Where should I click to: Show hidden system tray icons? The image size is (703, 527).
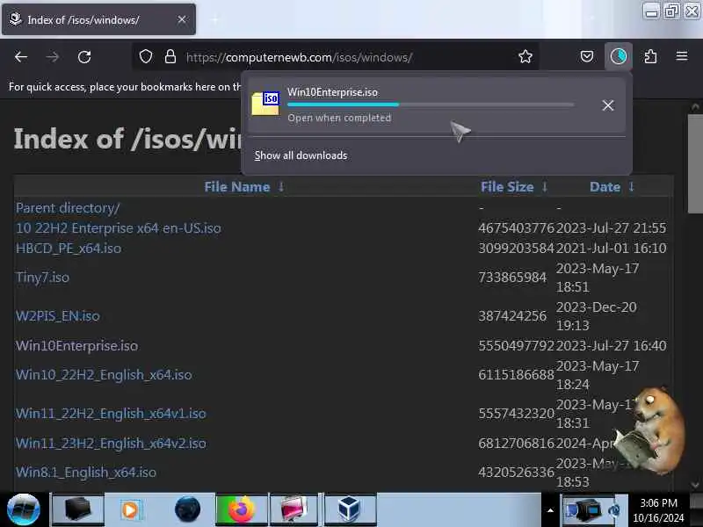click(550, 510)
